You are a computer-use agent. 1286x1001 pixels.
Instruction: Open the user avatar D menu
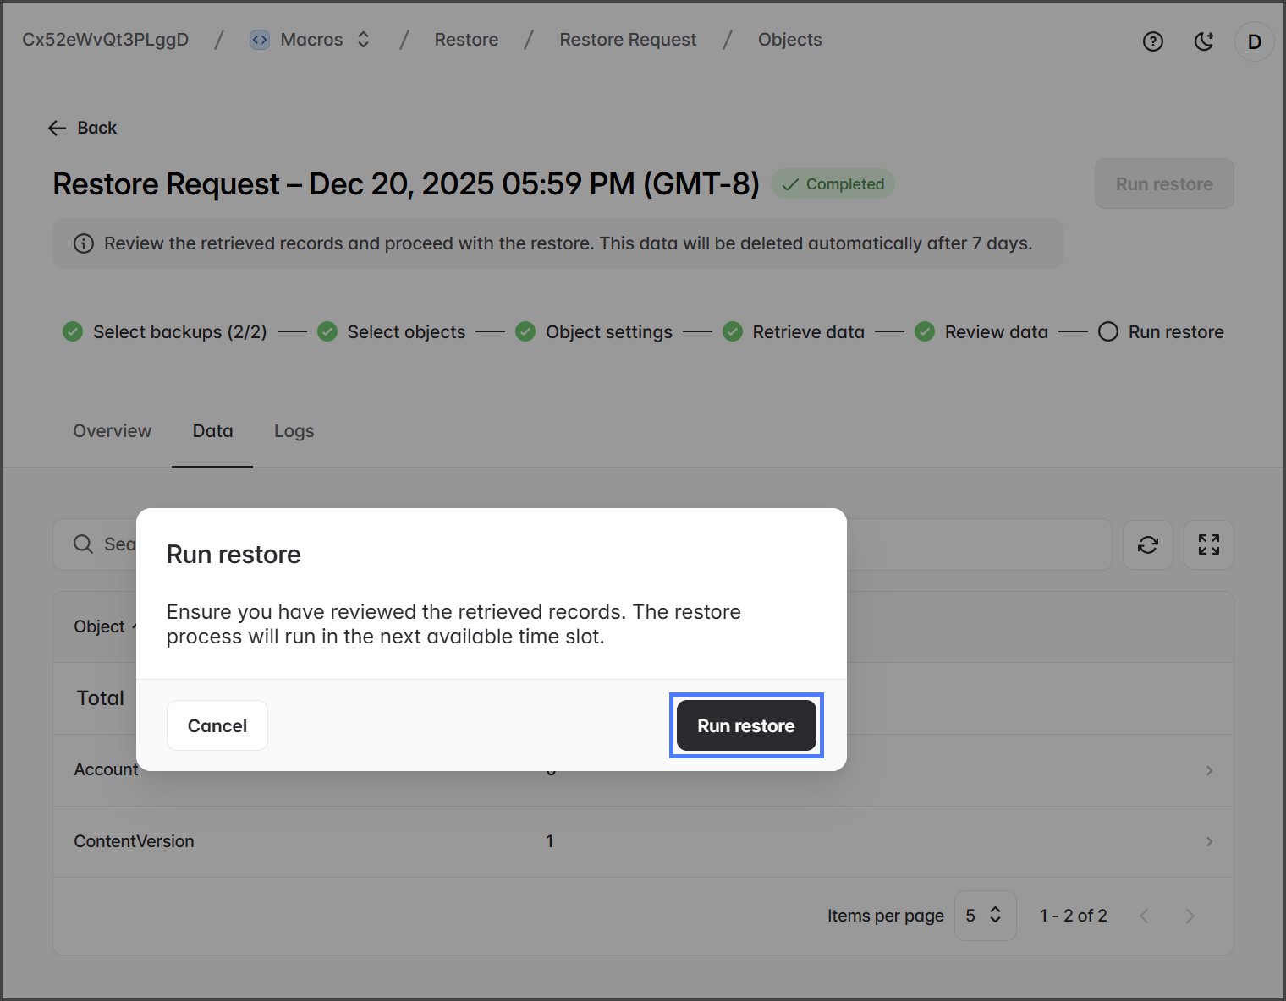point(1254,41)
